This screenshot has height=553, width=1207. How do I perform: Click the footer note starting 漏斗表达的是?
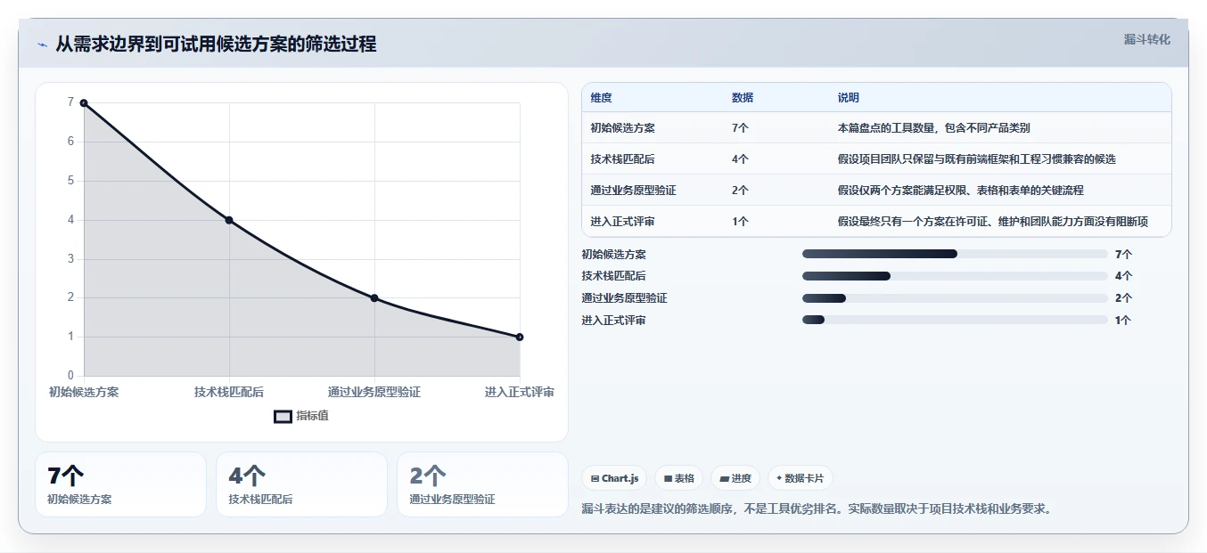tap(817, 509)
